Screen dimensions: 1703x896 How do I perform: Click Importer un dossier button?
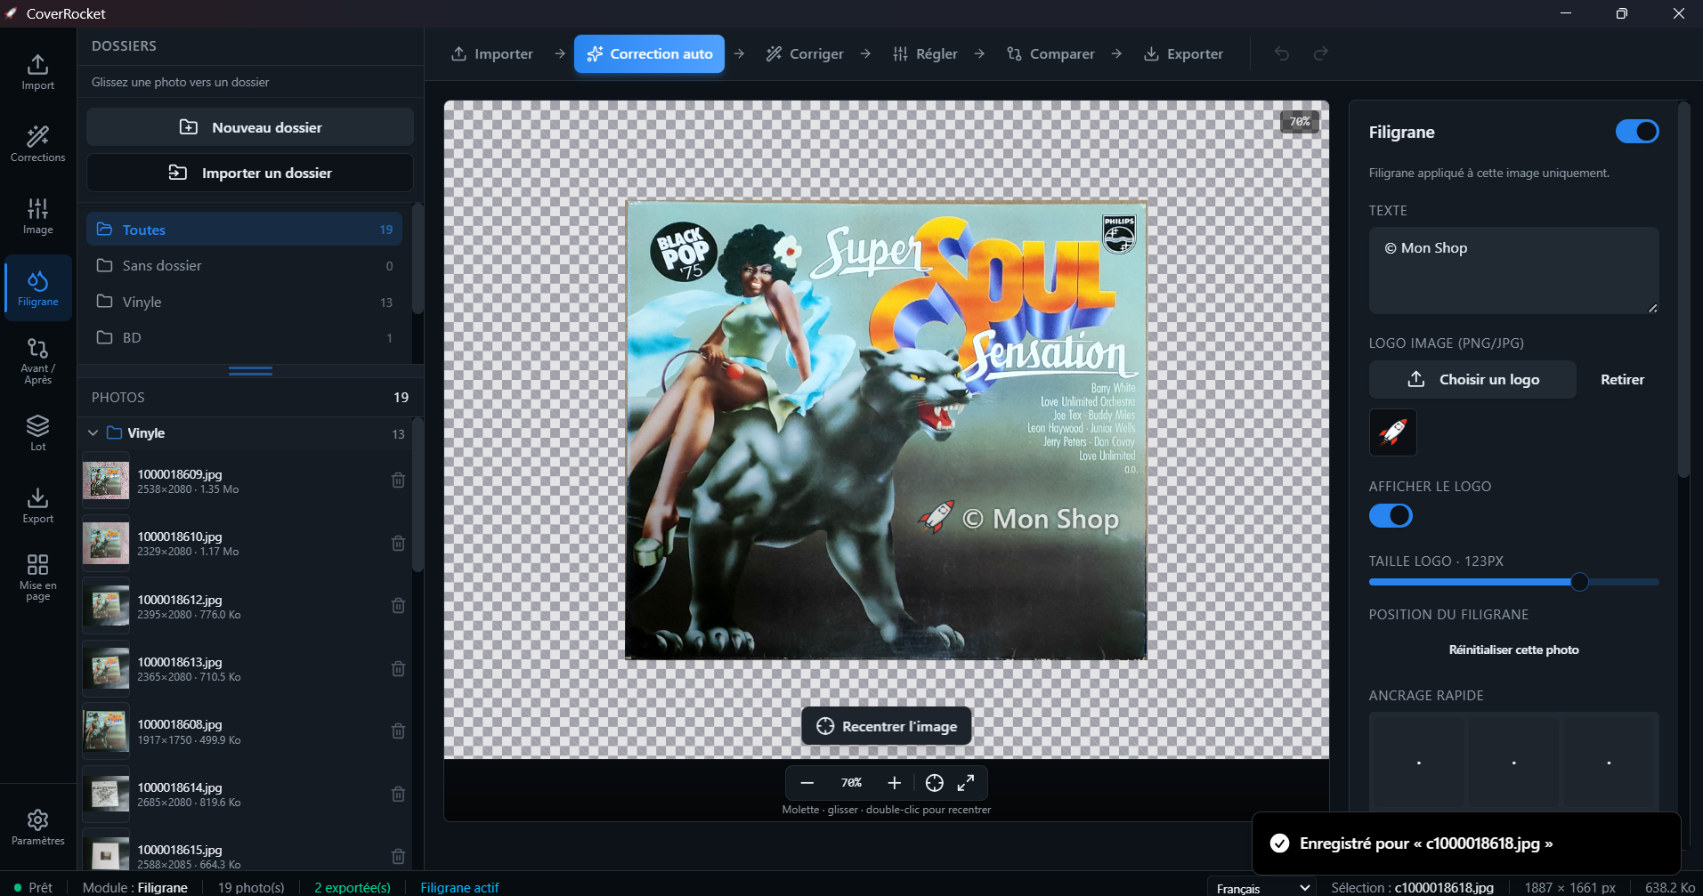pyautogui.click(x=250, y=173)
